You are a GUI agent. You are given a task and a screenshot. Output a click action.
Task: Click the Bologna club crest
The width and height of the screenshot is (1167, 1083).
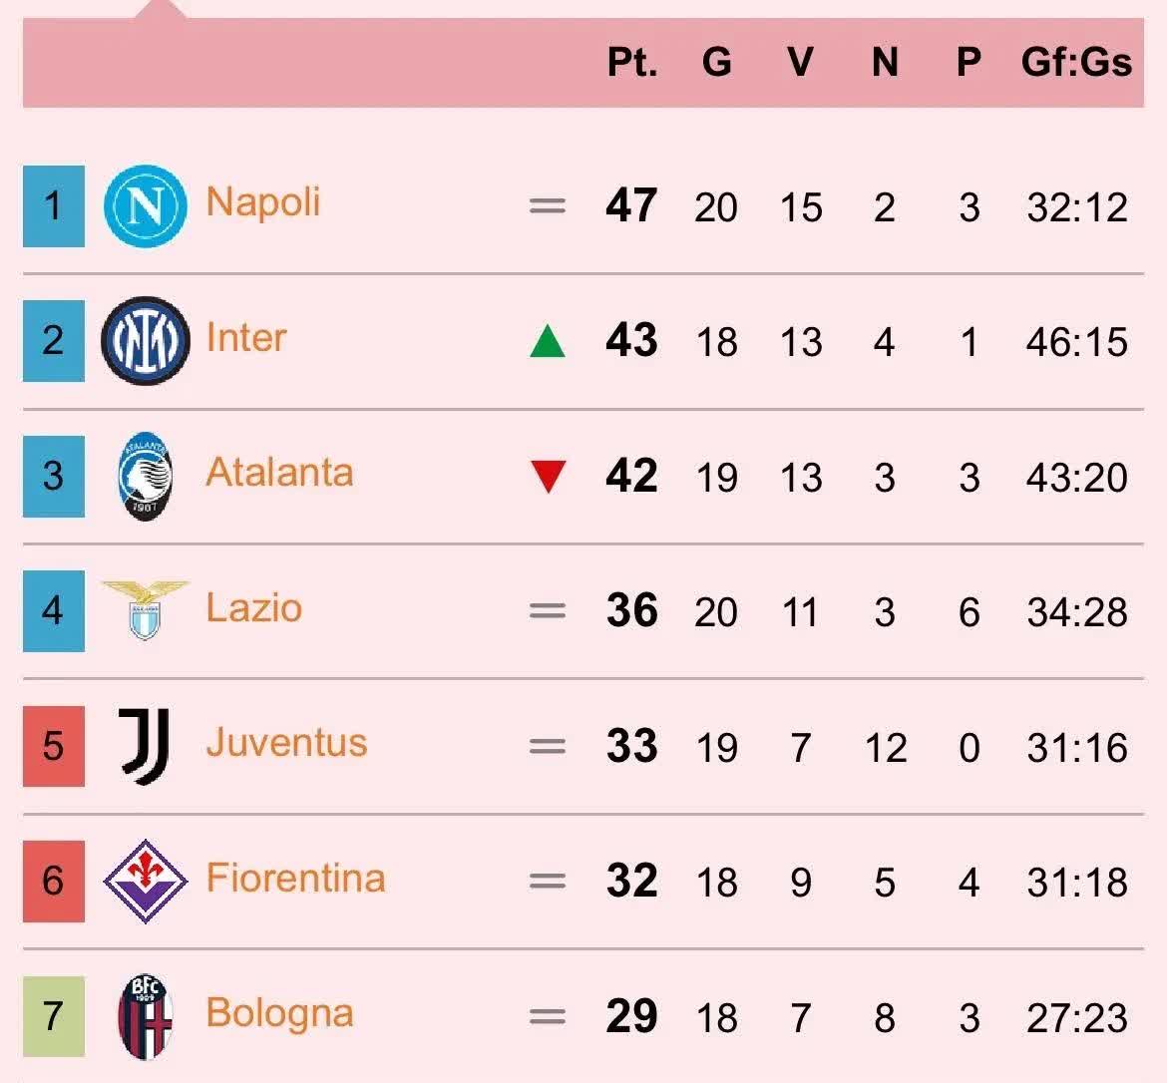point(146,1016)
